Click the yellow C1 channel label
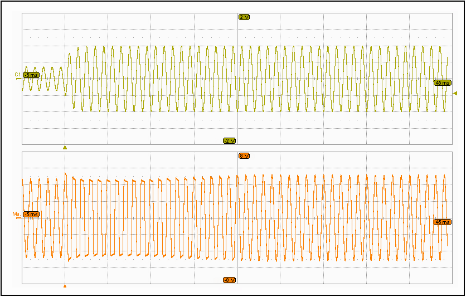Image resolution: width=466 pixels, height=297 pixels. (17, 74)
